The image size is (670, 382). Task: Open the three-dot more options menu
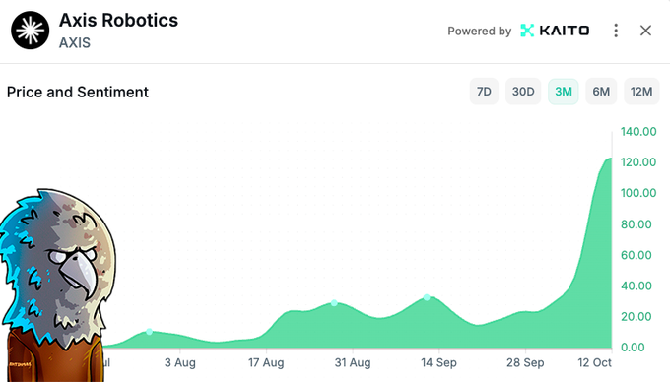pyautogui.click(x=616, y=31)
